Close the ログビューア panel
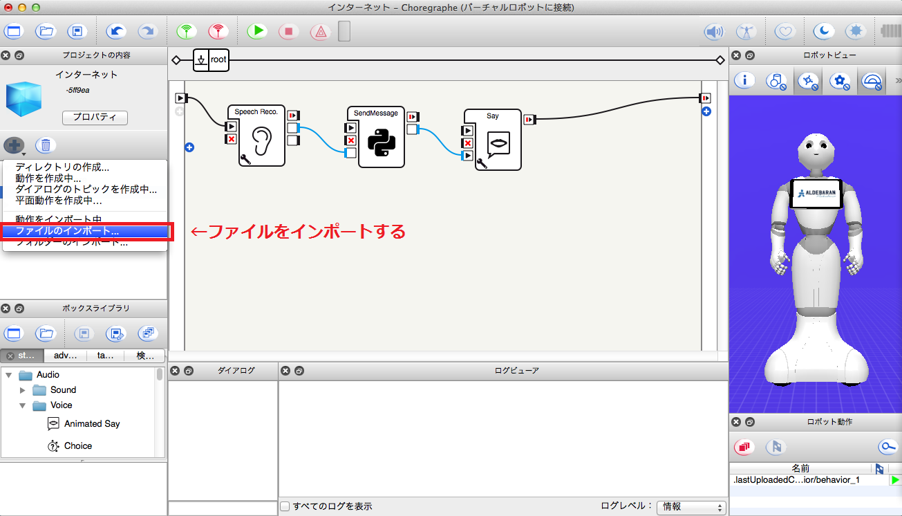902x516 pixels. pos(285,371)
